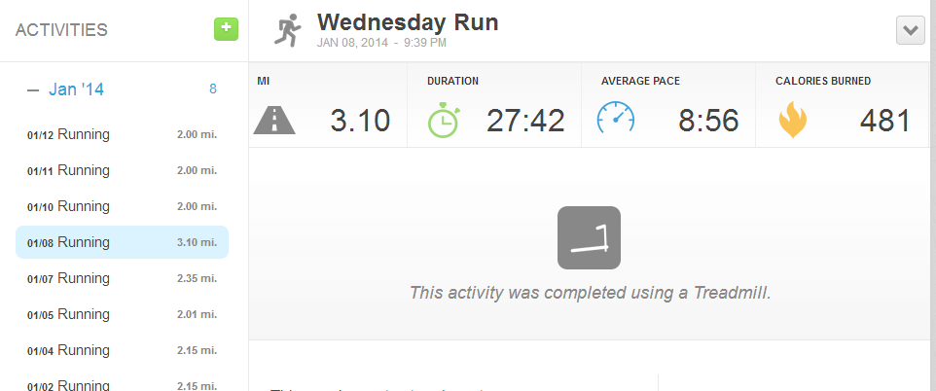
Task: Collapse the Jan '14 activity group
Action: pyautogui.click(x=33, y=89)
